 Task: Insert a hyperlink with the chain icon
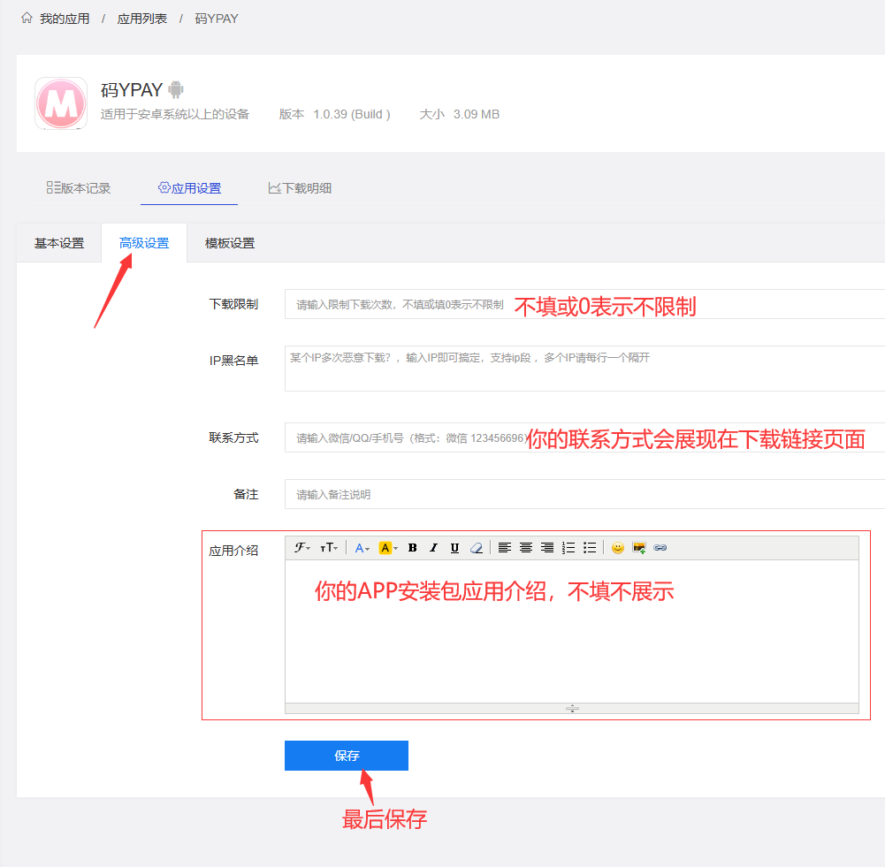click(660, 548)
